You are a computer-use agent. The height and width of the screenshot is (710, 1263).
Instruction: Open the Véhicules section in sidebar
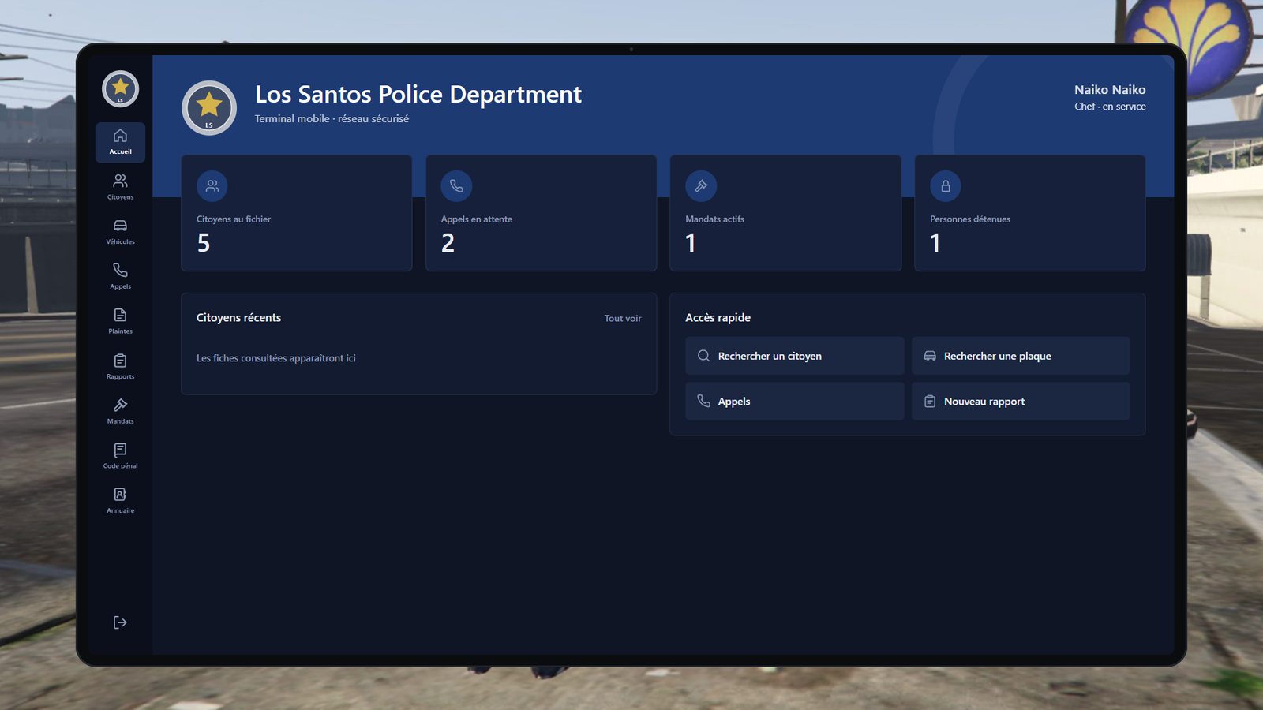click(x=120, y=232)
